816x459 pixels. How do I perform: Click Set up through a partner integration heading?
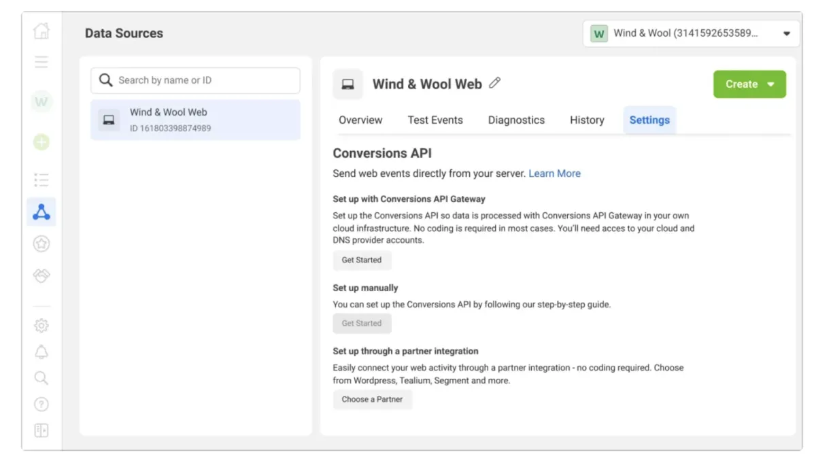tap(405, 351)
